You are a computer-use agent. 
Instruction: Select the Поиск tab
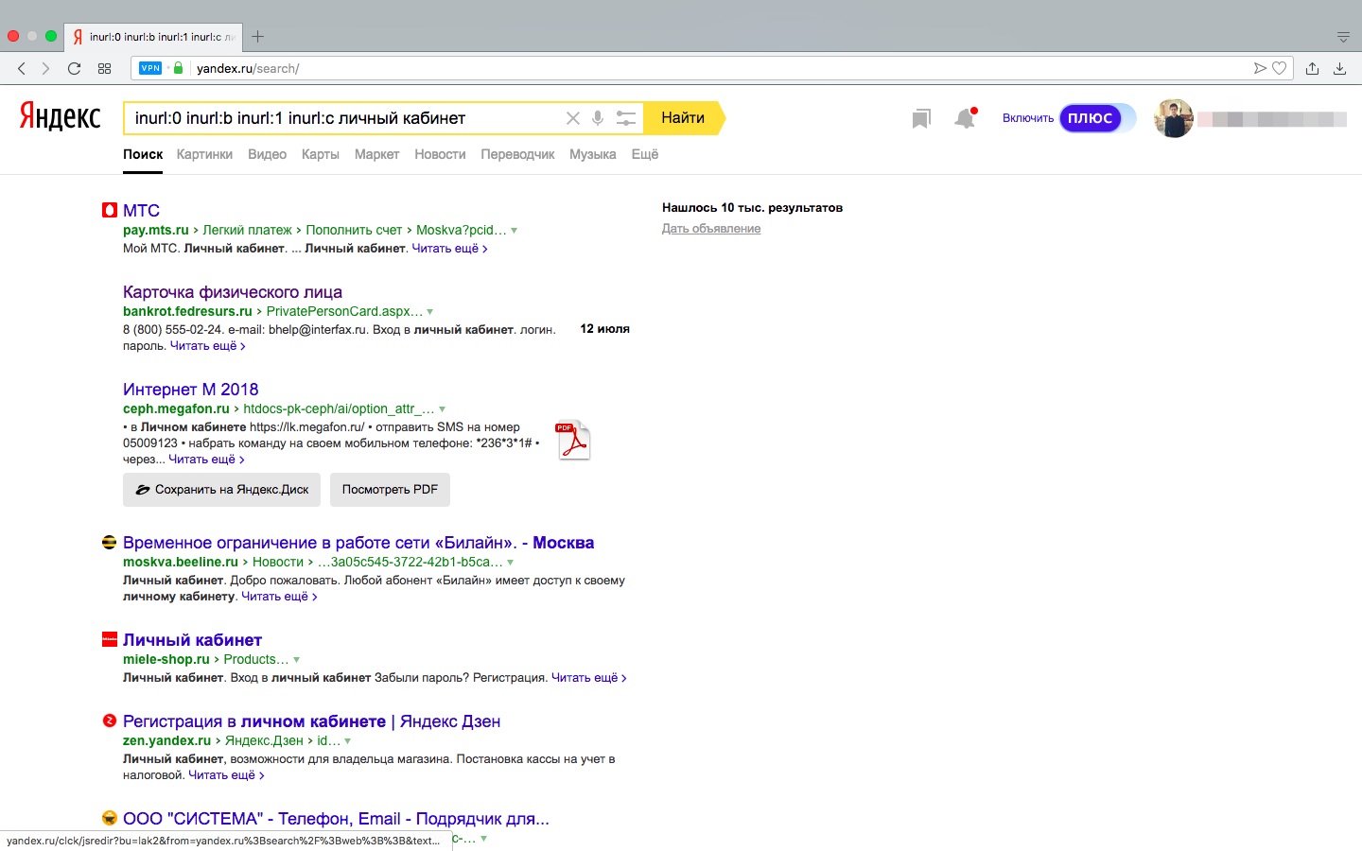pos(143,154)
